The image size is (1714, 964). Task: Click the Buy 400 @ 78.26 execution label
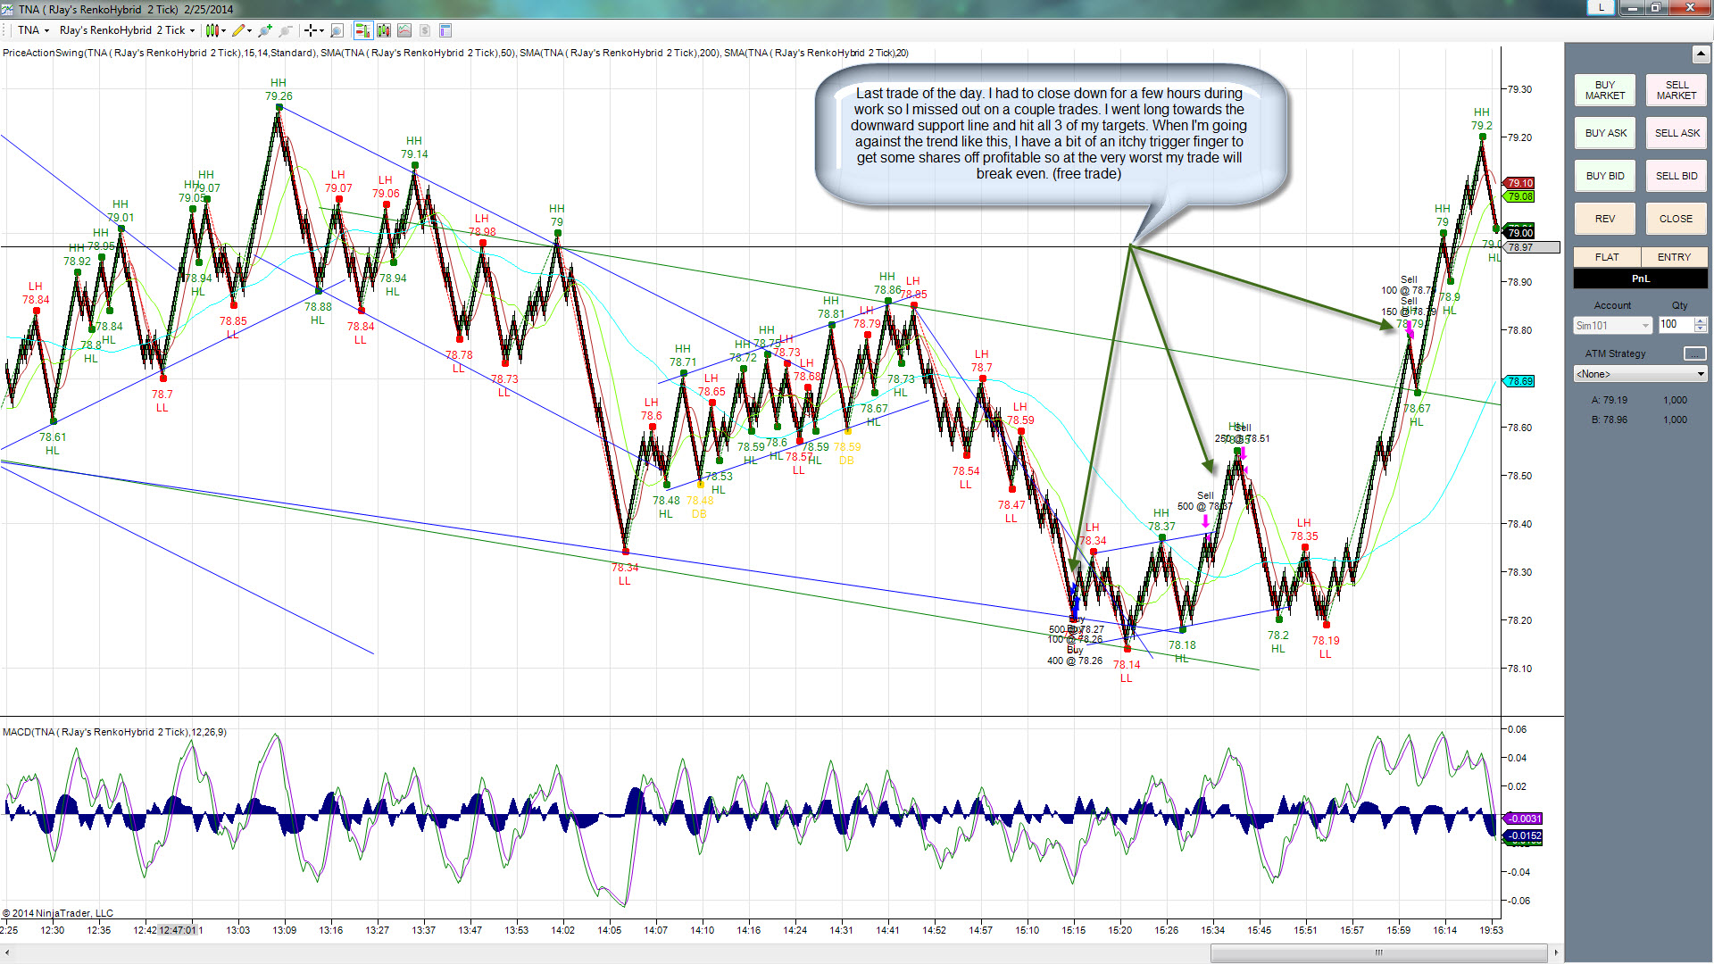[x=1075, y=655]
